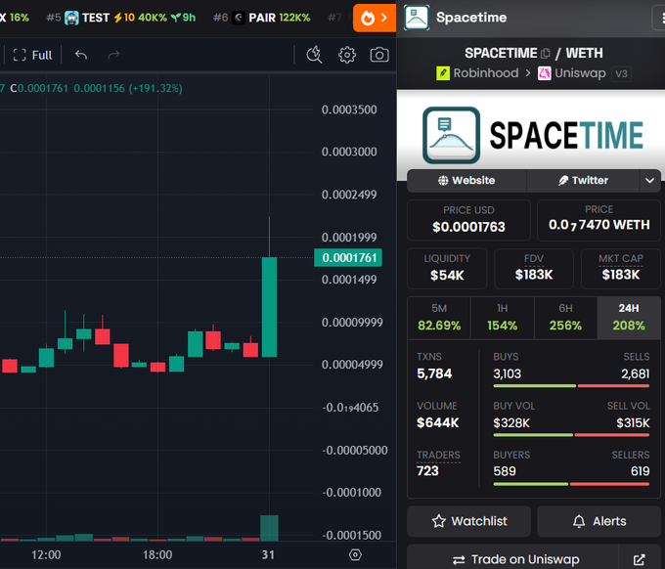
Task: Click the tall latest green candle
Action: 269,307
